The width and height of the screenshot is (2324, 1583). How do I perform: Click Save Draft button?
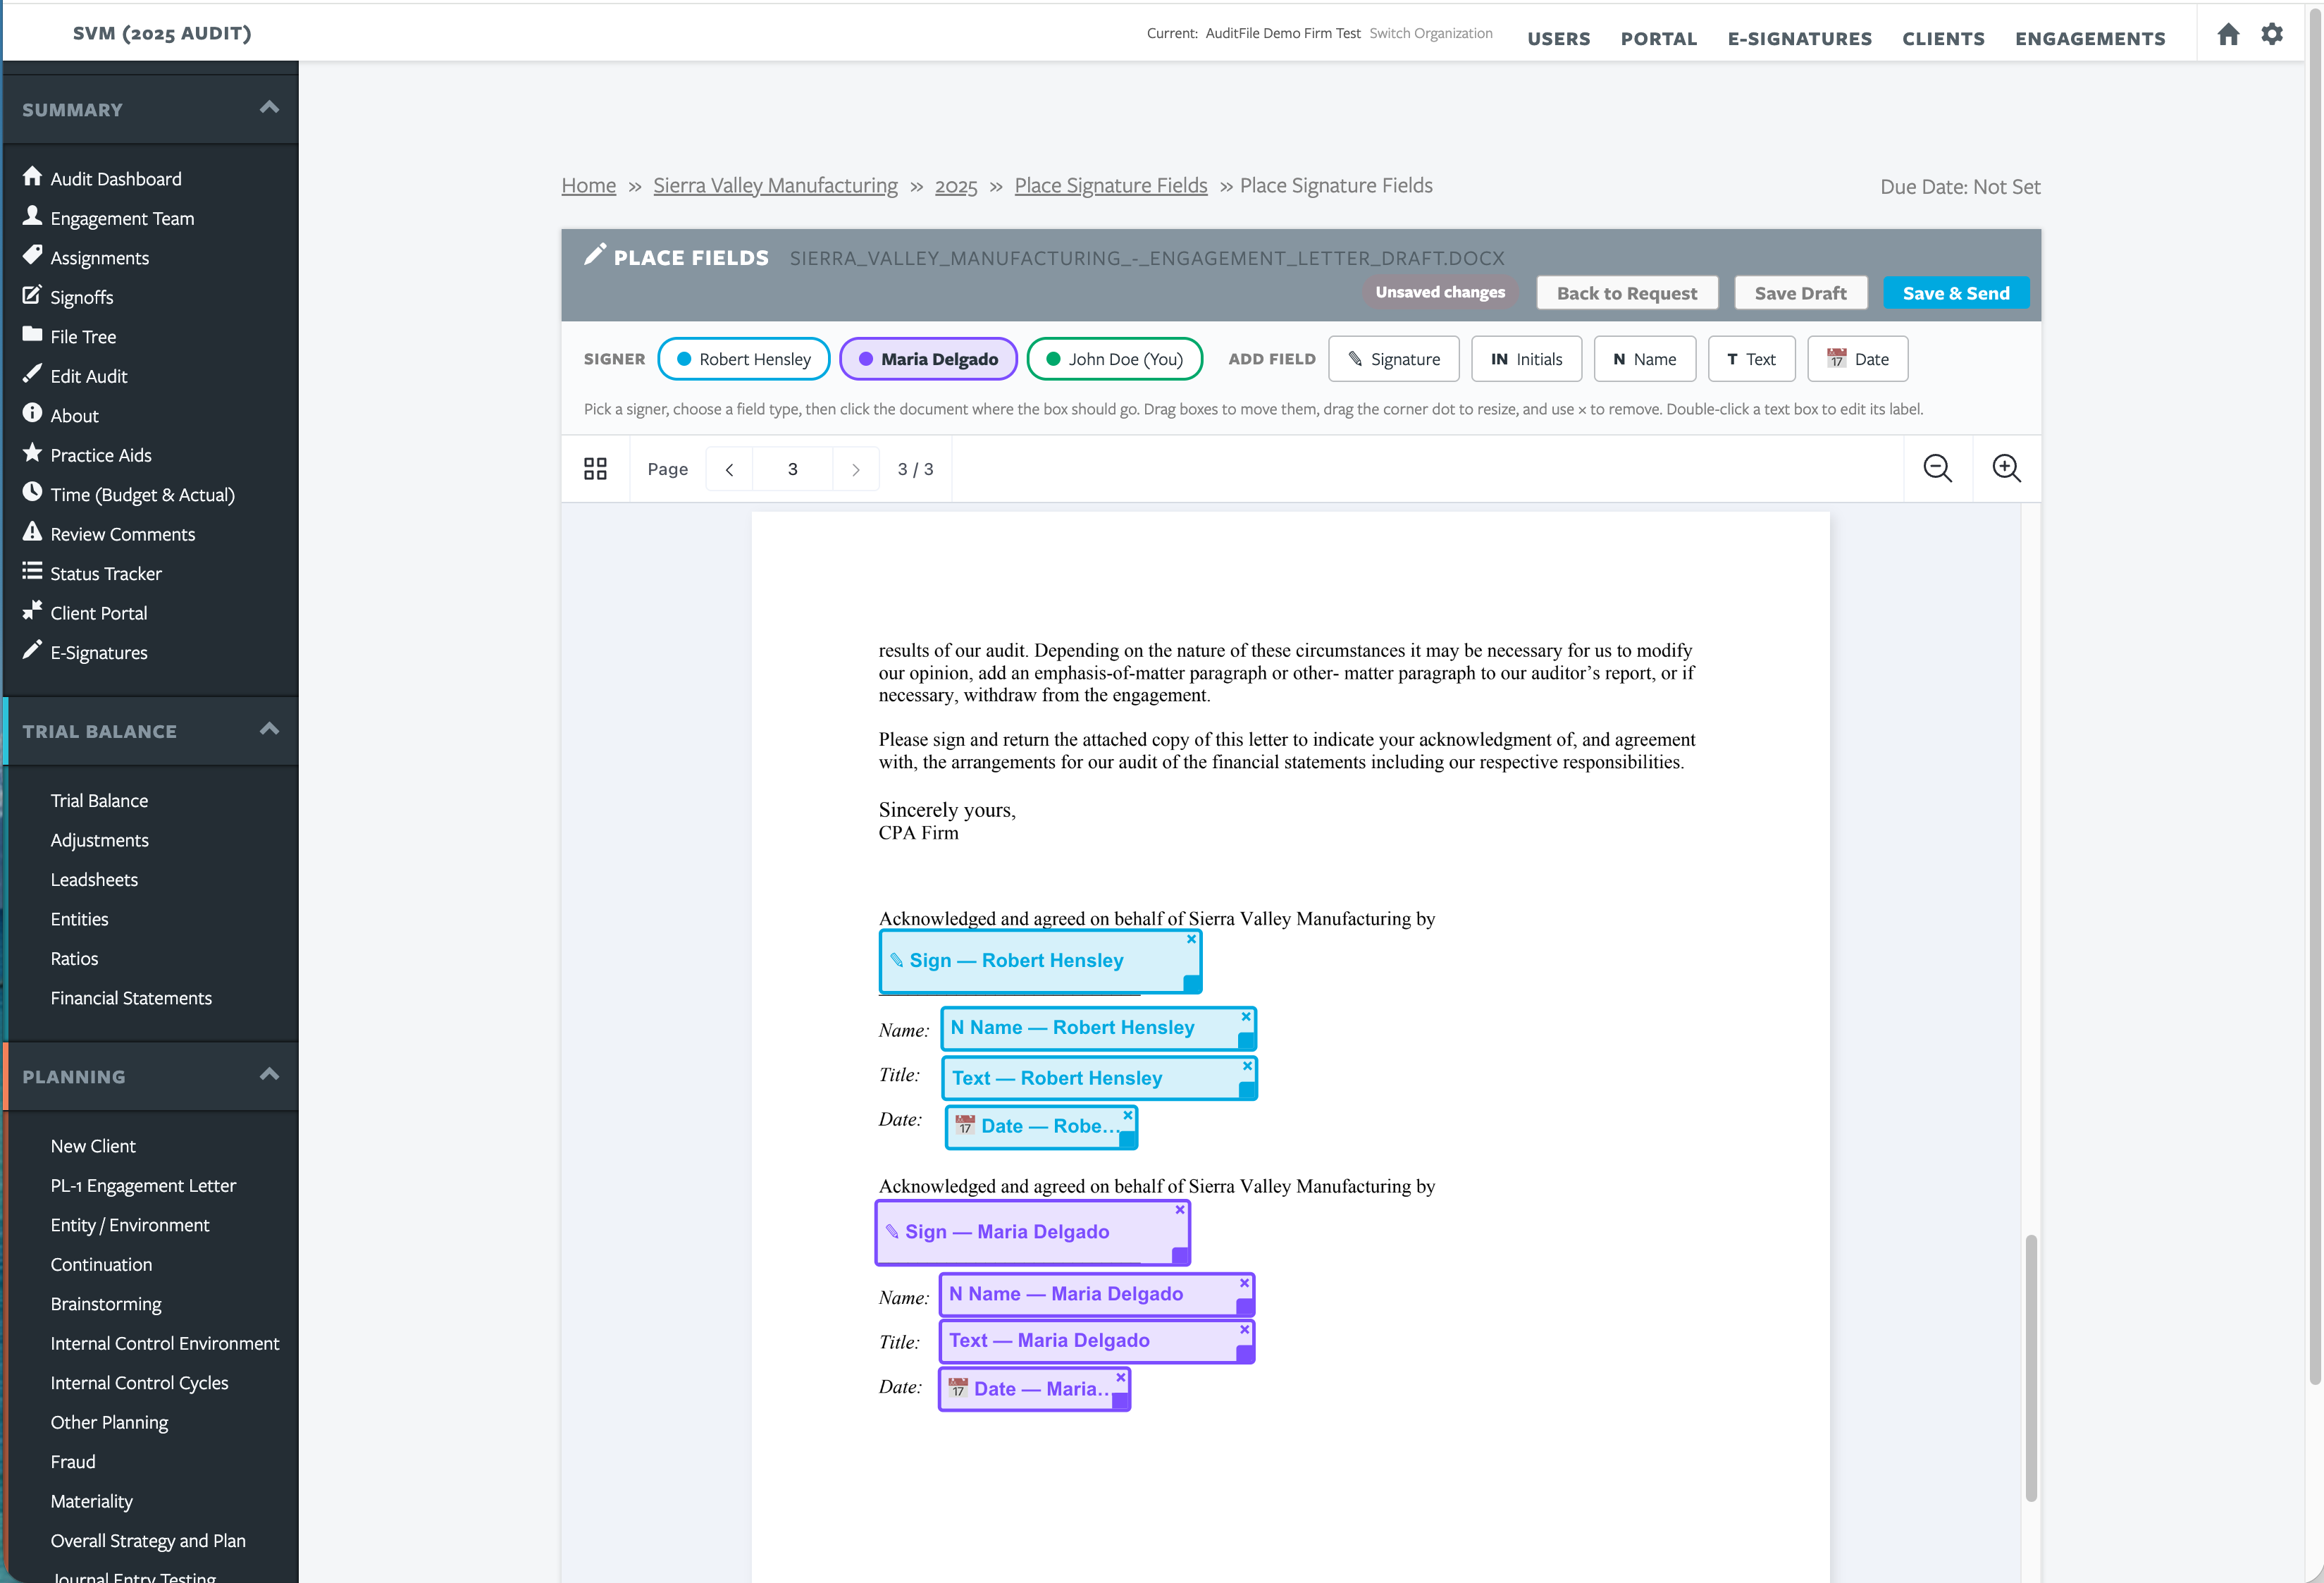click(x=1800, y=293)
